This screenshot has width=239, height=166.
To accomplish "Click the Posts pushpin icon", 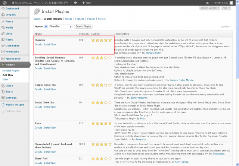I will [x=3, y=22].
